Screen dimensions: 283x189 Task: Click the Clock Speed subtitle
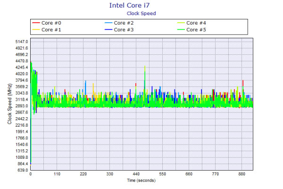pyautogui.click(x=141, y=14)
